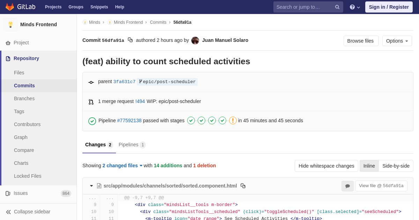Focus the Search or jump to field

coord(308,7)
